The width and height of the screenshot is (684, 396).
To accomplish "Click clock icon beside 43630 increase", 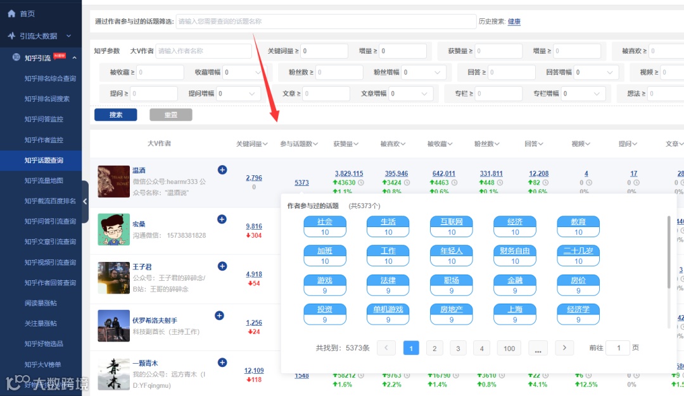I will pyautogui.click(x=361, y=183).
